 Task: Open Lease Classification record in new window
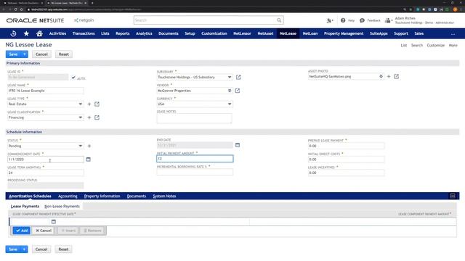(97, 117)
